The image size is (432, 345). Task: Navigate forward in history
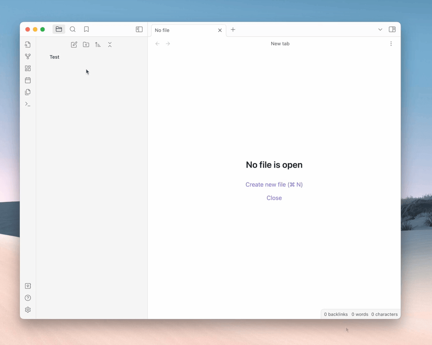click(x=168, y=44)
